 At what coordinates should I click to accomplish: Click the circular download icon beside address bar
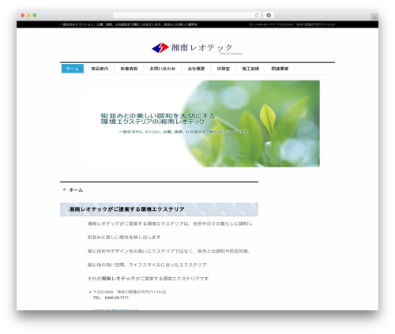point(269,15)
